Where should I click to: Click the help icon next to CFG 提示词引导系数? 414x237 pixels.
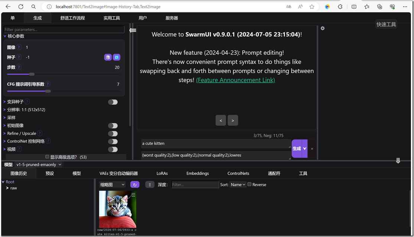tap(48, 84)
